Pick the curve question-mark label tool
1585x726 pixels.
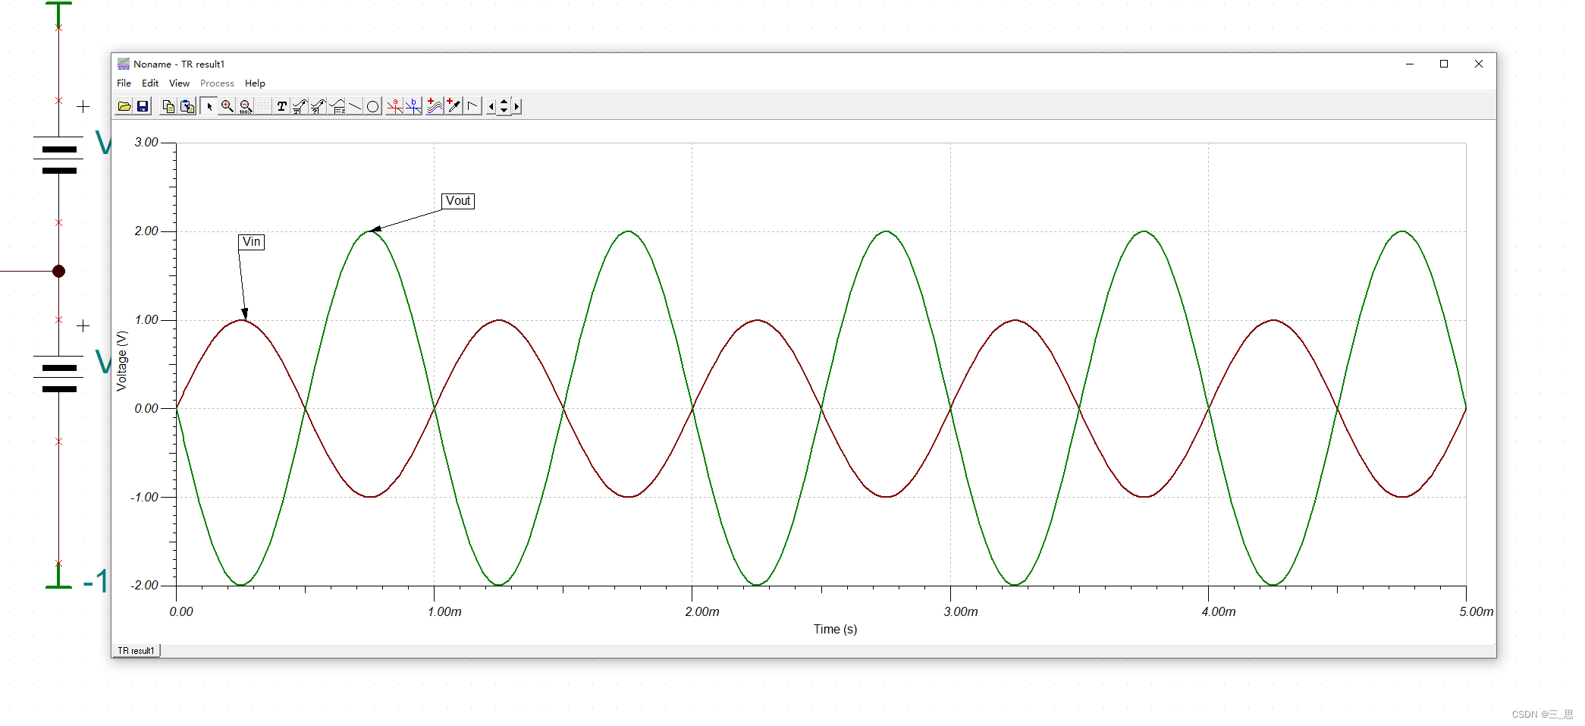319,106
